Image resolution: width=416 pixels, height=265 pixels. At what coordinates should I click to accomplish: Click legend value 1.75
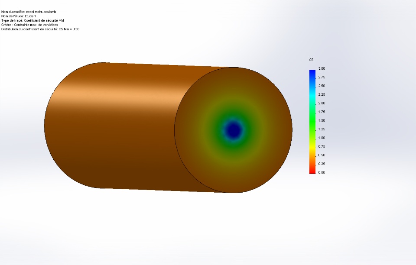click(x=322, y=112)
